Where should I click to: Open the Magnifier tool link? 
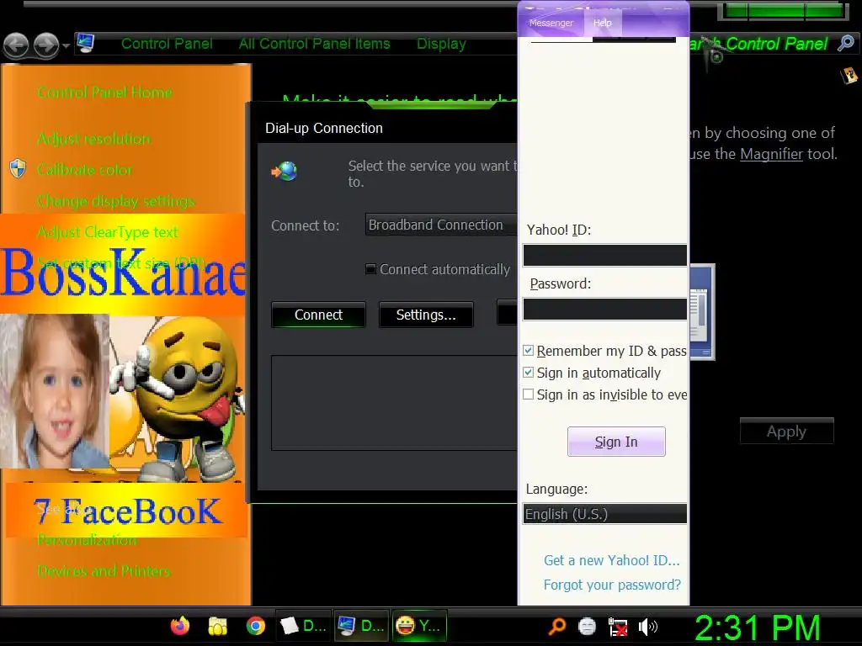click(771, 154)
